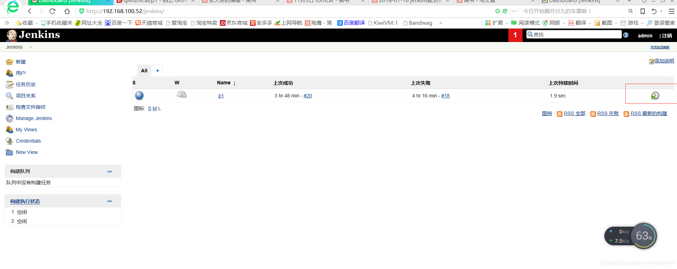Collapse the 构建队列 panel
Viewport: 677px width, 269px height.
click(x=110, y=172)
